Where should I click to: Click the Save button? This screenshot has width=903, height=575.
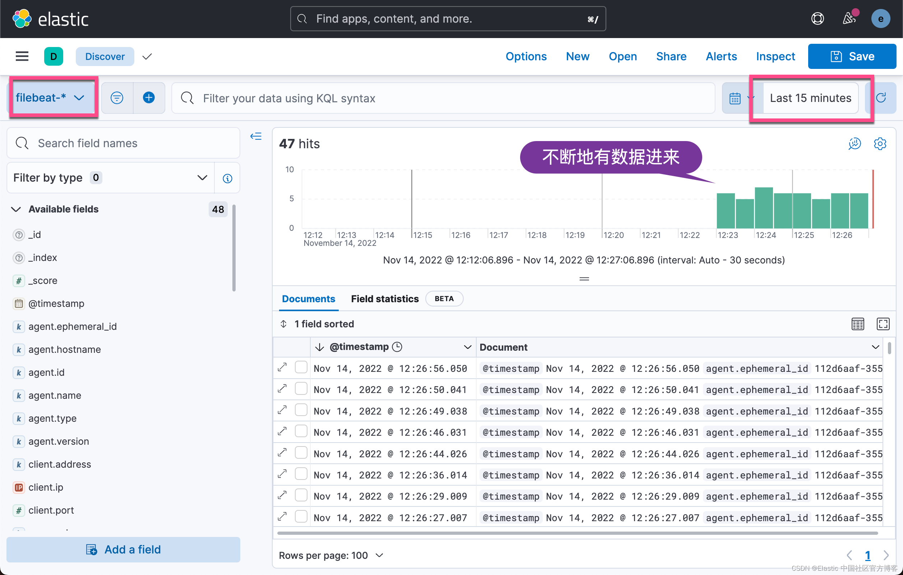click(x=852, y=56)
